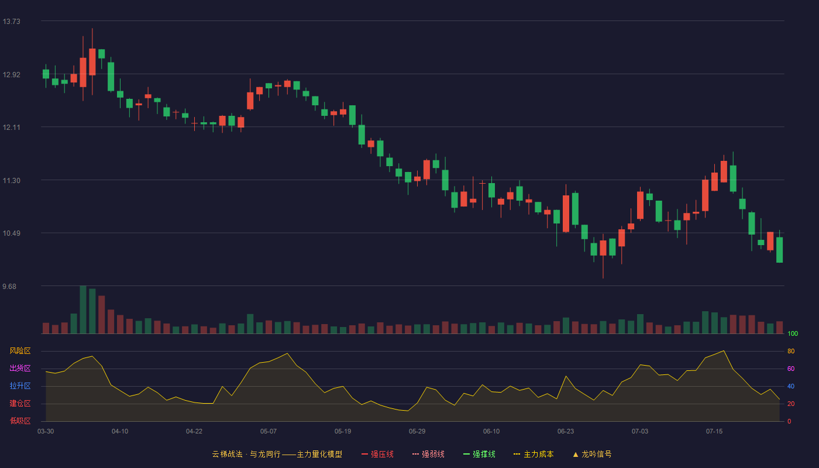Click the 60 indicator scale value
The width and height of the screenshot is (819, 468).
coord(791,369)
